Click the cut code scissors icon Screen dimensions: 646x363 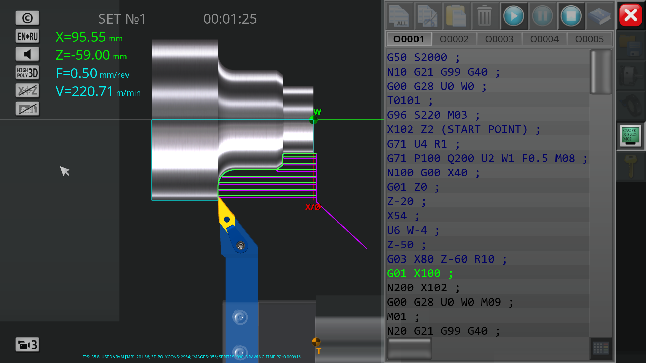(x=428, y=16)
